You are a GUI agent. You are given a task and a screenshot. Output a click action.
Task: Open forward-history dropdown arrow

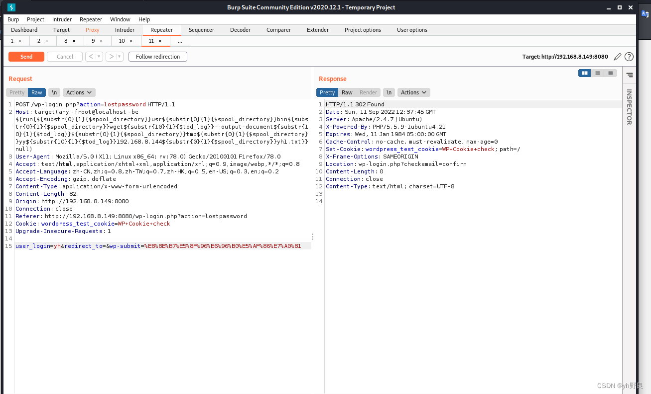[120, 57]
